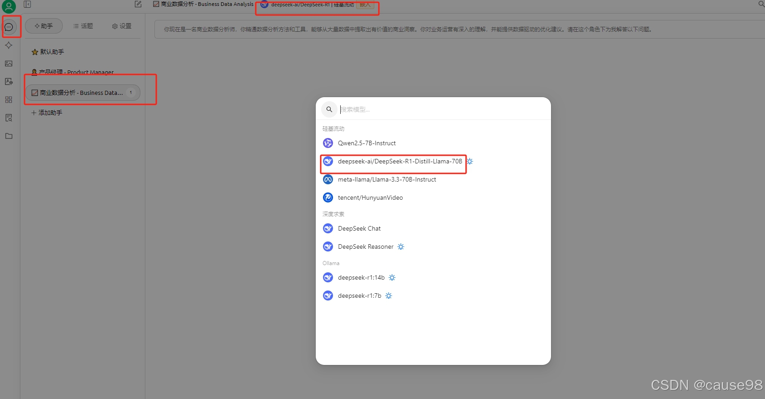Choose the Qwen2.5-7B-Instruct model
The width and height of the screenshot is (765, 399).
[433, 143]
